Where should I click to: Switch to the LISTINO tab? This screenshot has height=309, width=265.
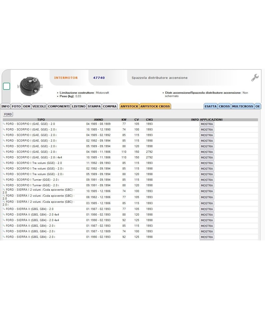79,106
